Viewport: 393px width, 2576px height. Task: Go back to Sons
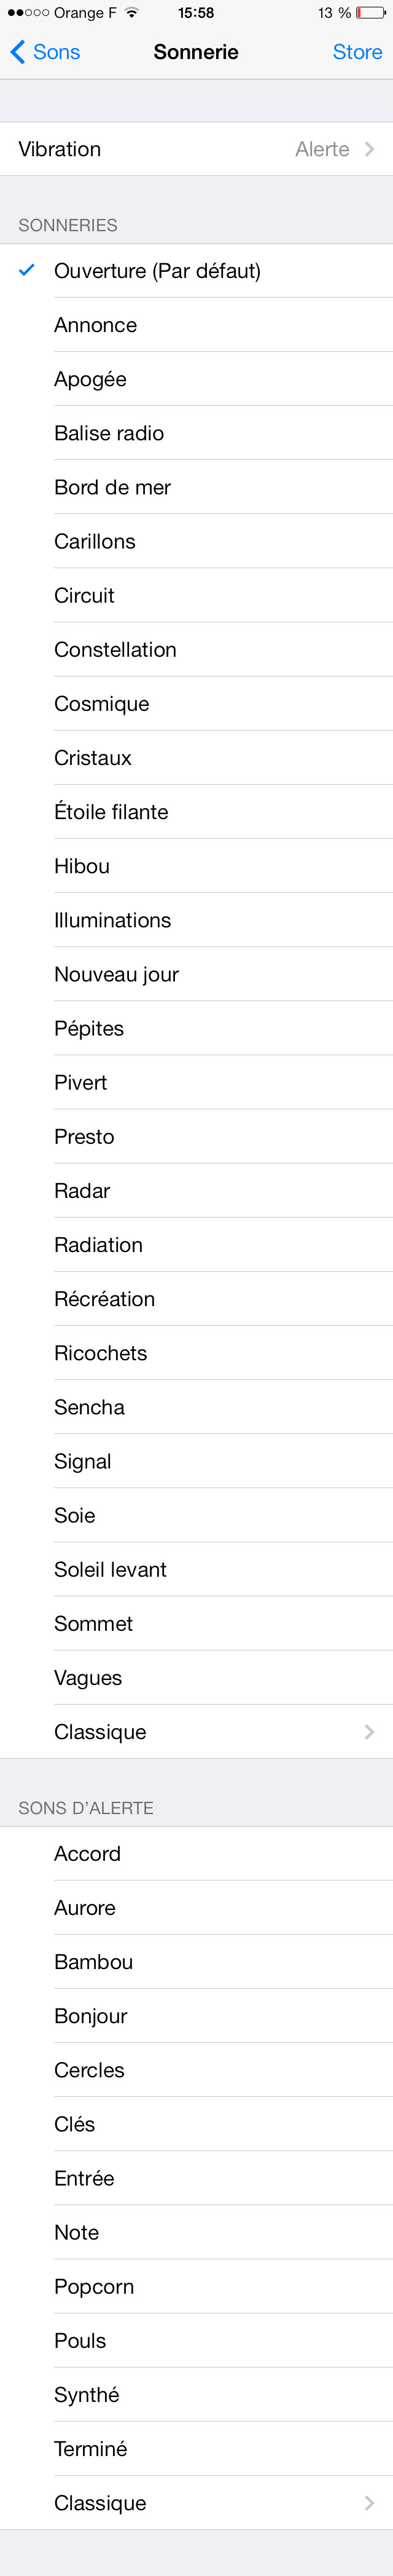pos(45,52)
